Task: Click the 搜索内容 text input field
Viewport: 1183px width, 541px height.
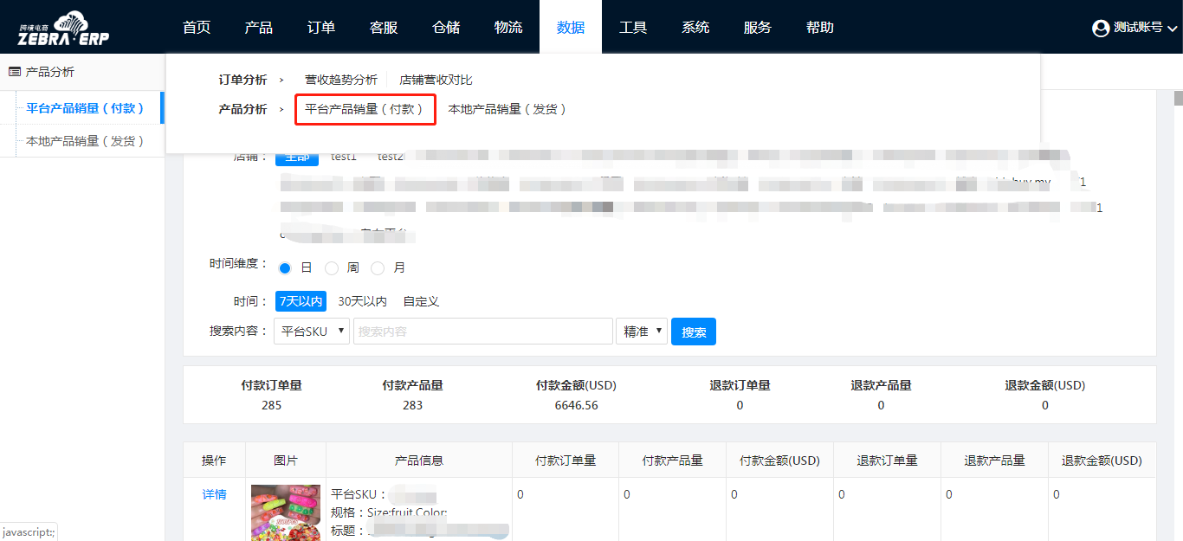Action: click(x=482, y=332)
